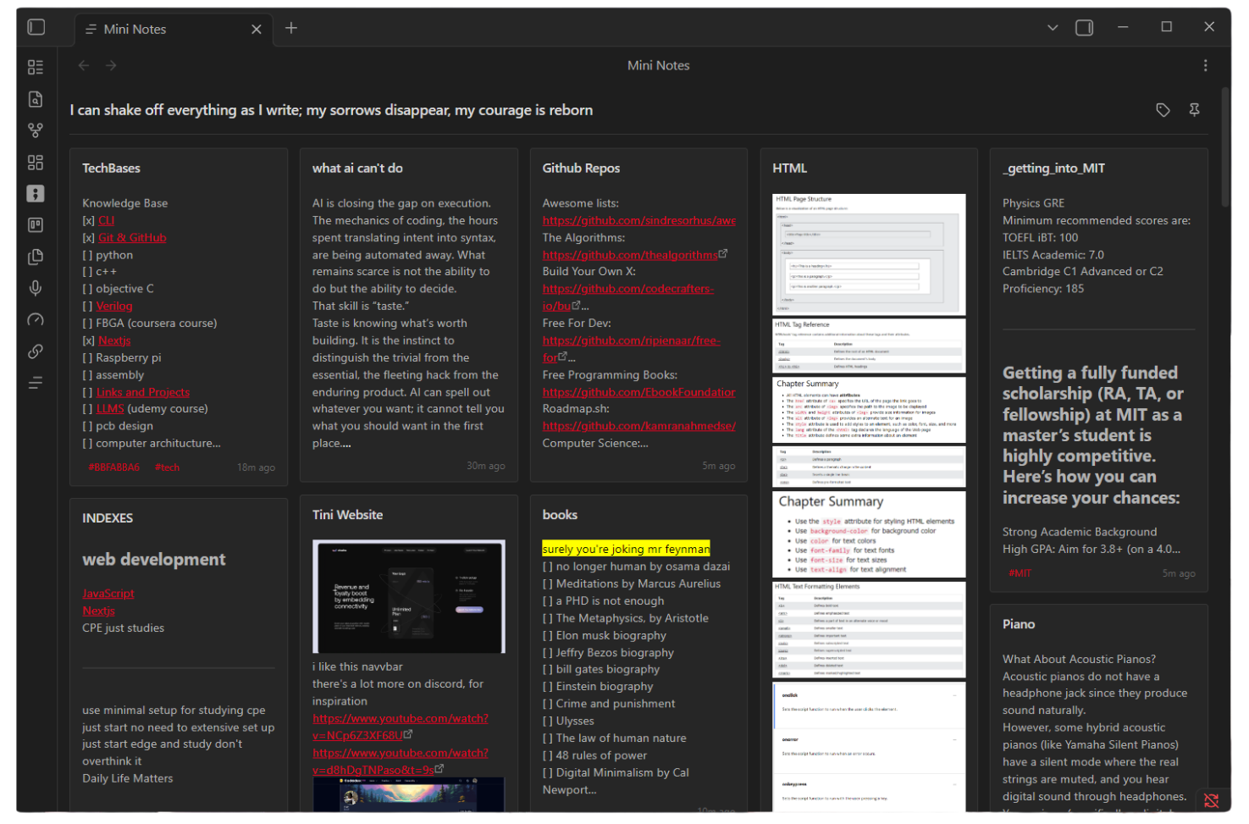
Task: Open the kamranahmedse roadmap GitHub link
Action: (639, 426)
